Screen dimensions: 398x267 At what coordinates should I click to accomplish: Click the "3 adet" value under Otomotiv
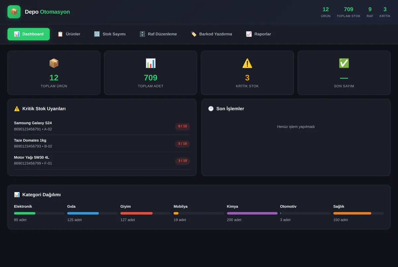pyautogui.click(x=285, y=220)
